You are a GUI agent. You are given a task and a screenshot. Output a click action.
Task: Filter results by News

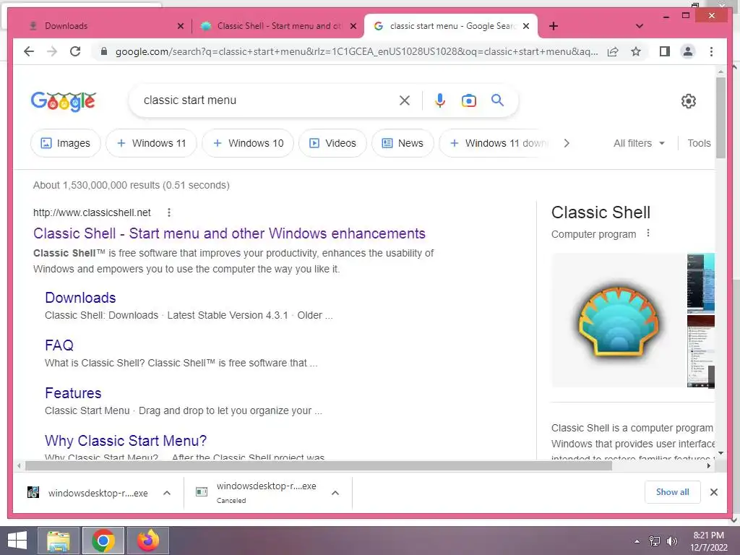pos(403,143)
